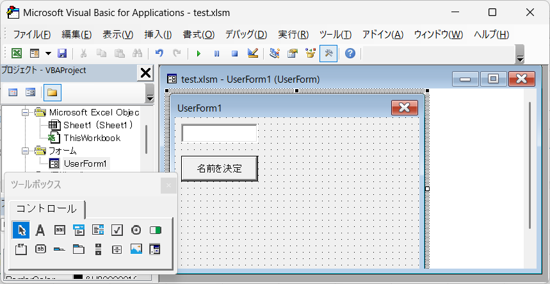The width and height of the screenshot is (550, 284).
Task: Choose the ListBox control tool
Action: [x=98, y=230]
